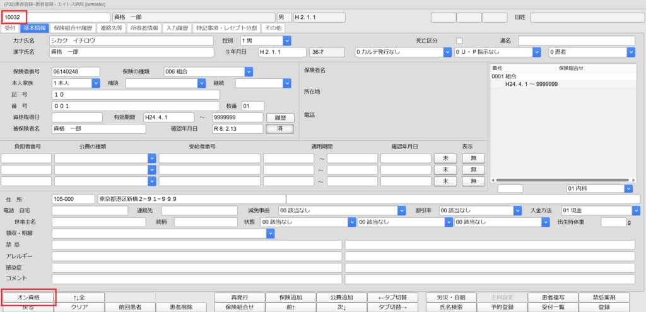Select the 特記事項・レセプト分割 tab

point(226,28)
